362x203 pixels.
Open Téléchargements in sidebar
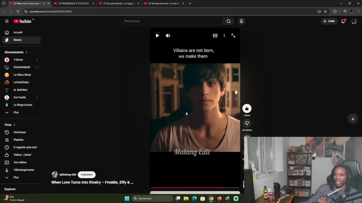[x=21, y=170]
